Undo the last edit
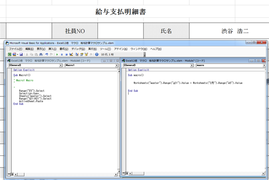 point(47,54)
